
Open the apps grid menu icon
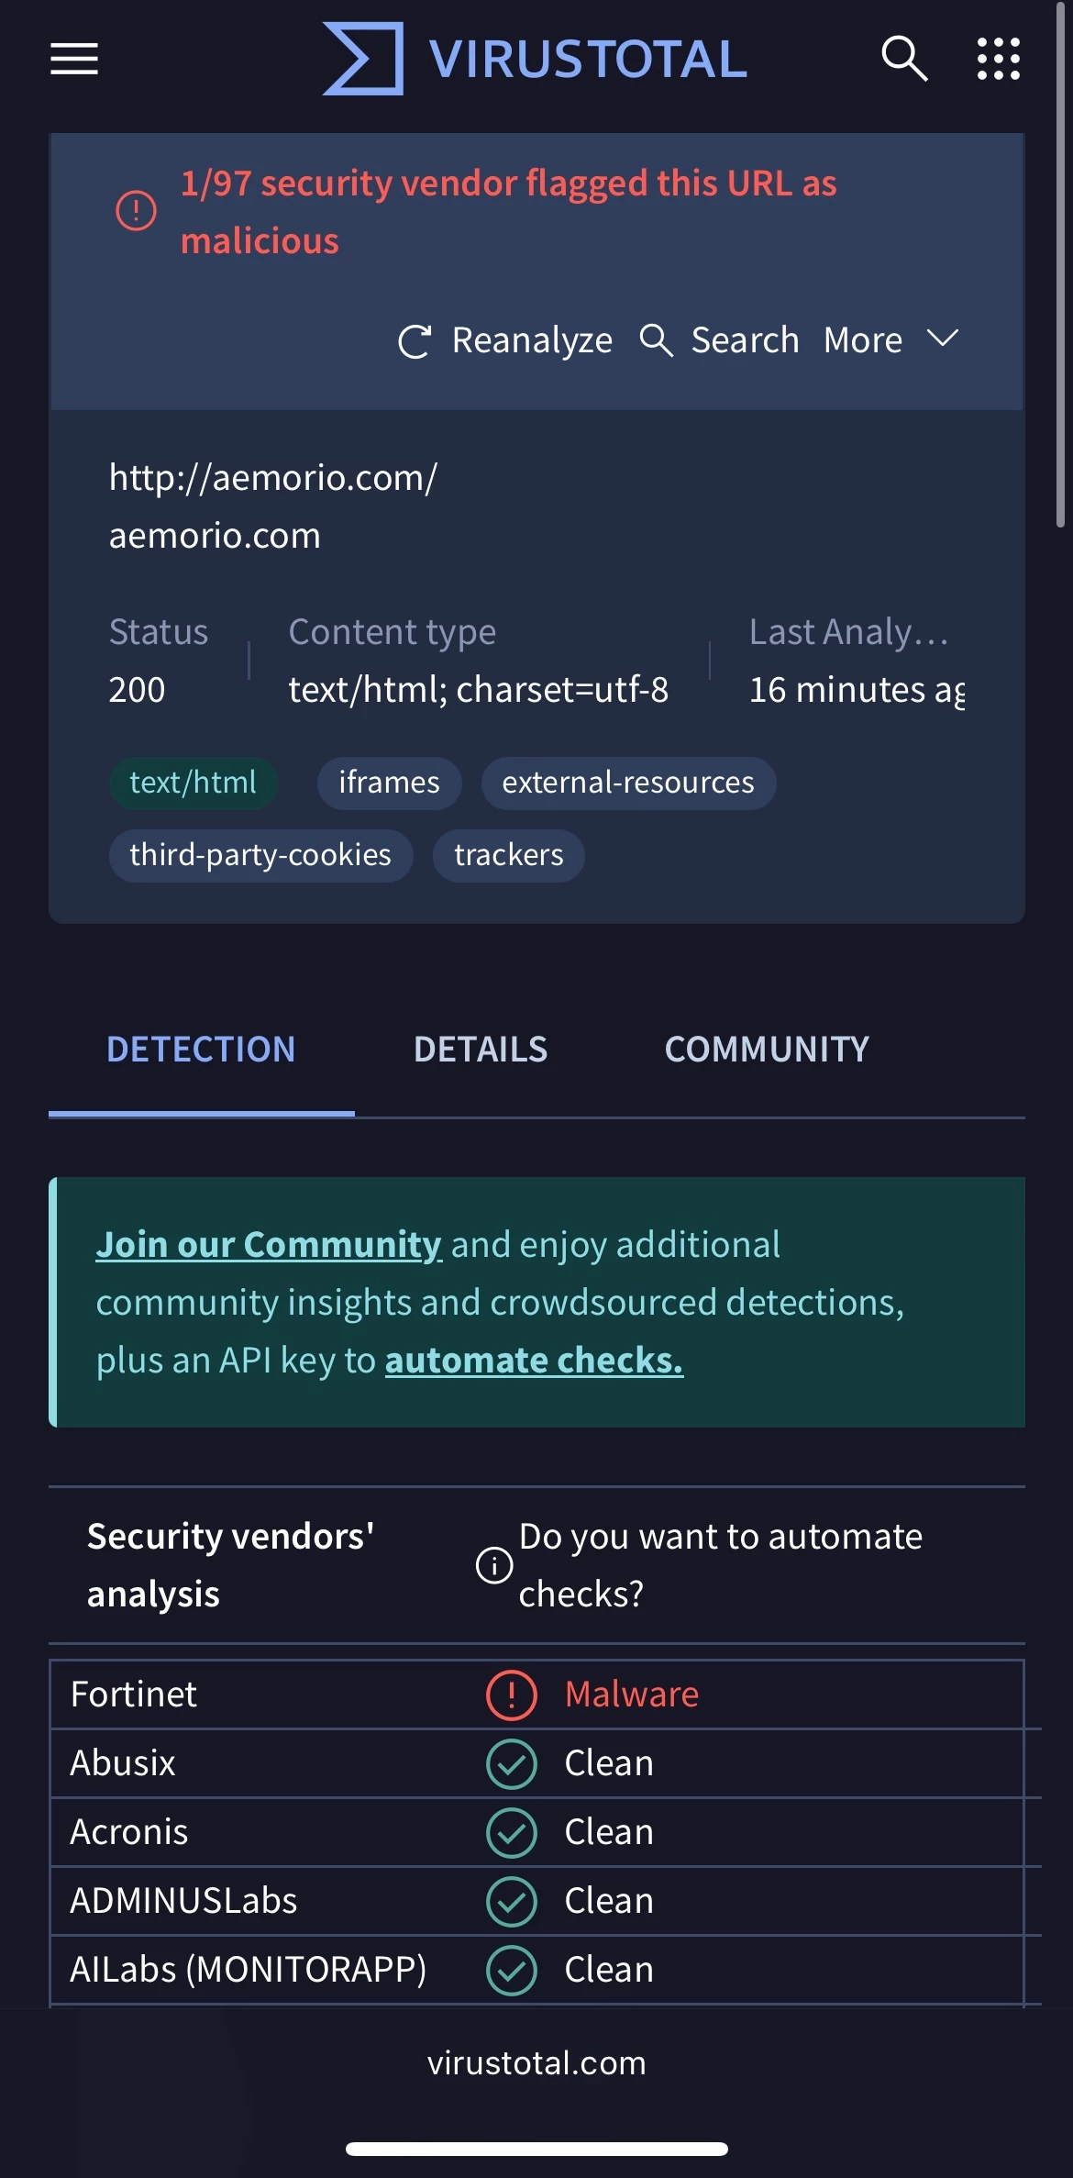[x=999, y=59]
